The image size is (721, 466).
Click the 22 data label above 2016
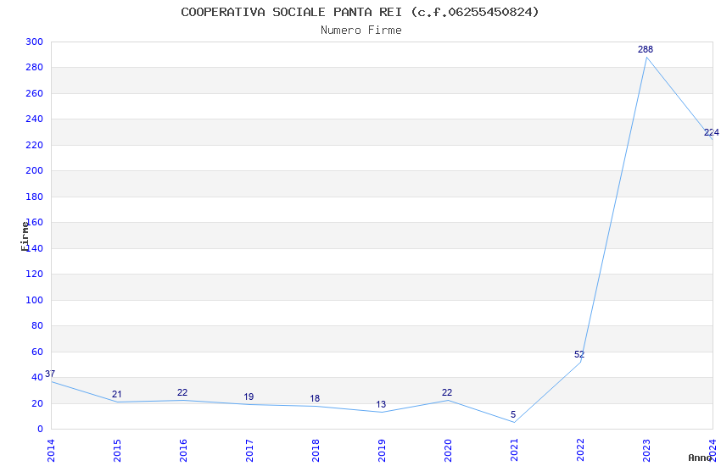182,392
